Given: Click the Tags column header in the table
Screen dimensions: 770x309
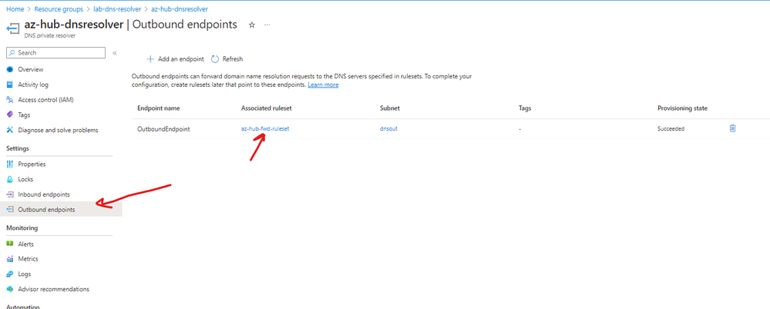Looking at the screenshot, I should [x=525, y=108].
